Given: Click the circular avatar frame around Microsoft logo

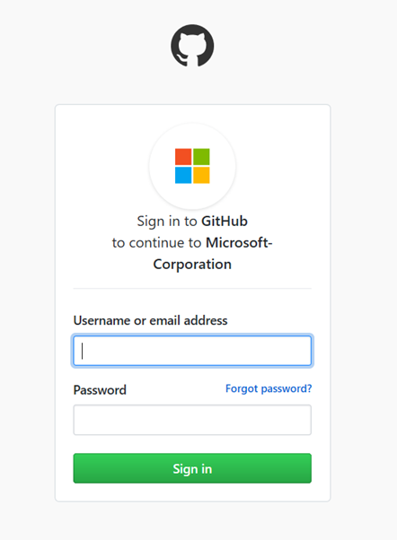Looking at the screenshot, I should coord(192,166).
